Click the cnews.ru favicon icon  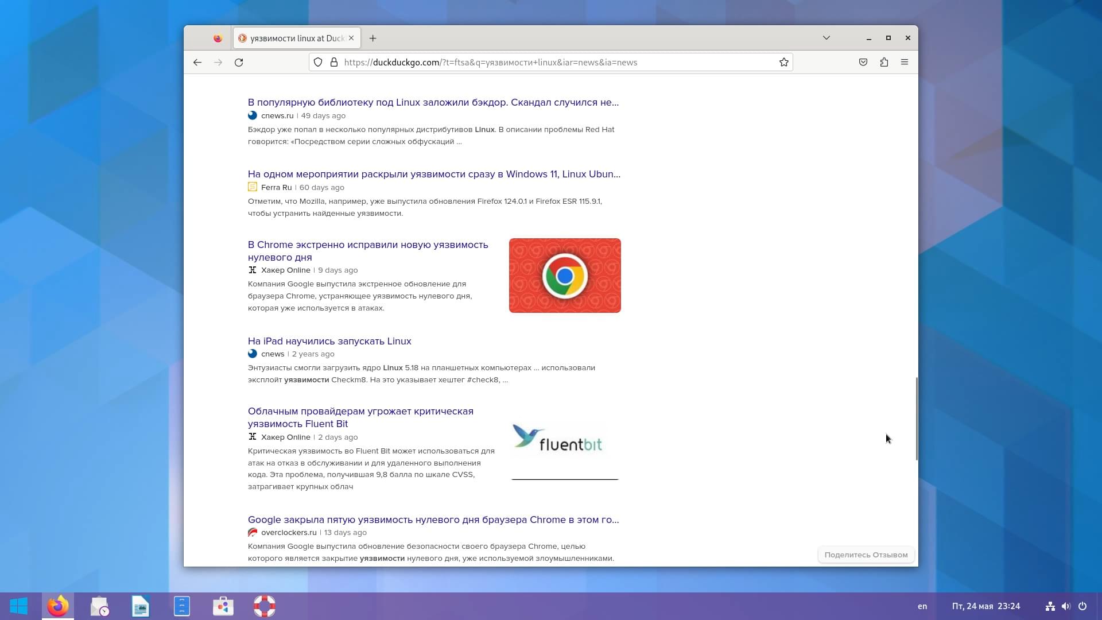[253, 116]
